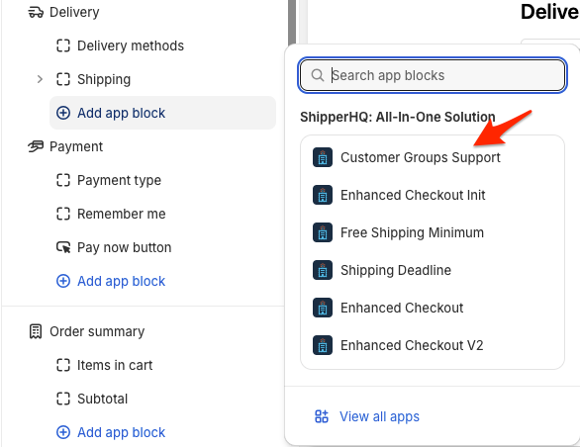Image resolution: width=580 pixels, height=447 pixels.
Task: Click the View all apps grid icon
Action: point(322,416)
